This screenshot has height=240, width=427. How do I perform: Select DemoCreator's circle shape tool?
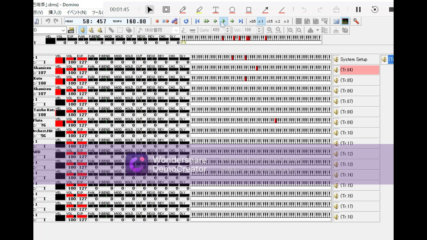(232, 9)
